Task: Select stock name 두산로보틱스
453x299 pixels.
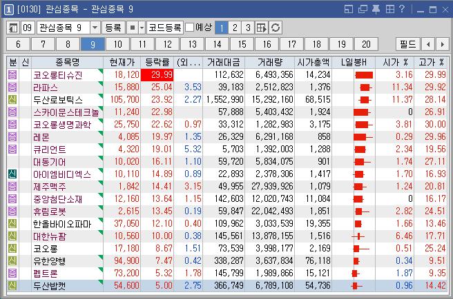Action: 58,100
